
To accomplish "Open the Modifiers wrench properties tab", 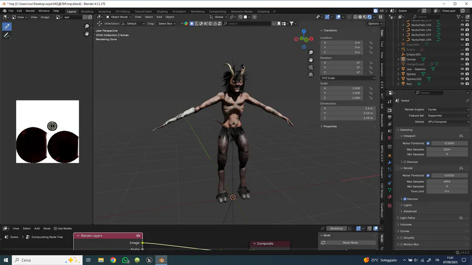I will 390,162.
